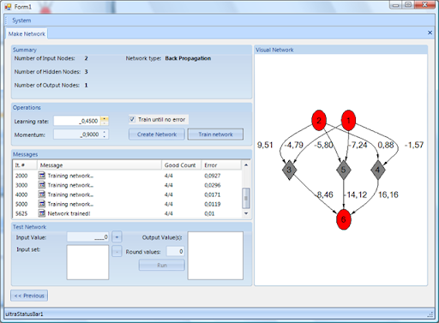Switch to the Make Network tab
The image size is (439, 323).
pos(27,34)
